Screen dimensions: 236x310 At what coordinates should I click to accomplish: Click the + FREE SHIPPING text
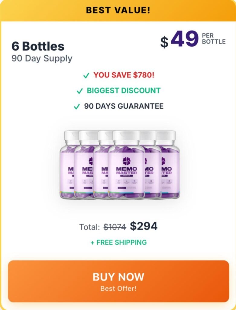[x=118, y=242]
